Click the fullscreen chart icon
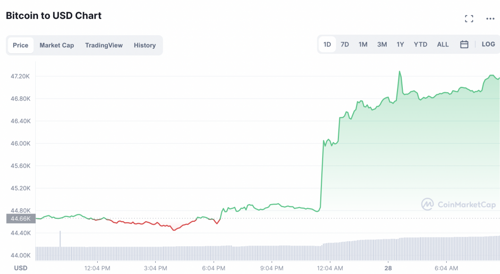The height and width of the screenshot is (274, 500). pos(469,19)
